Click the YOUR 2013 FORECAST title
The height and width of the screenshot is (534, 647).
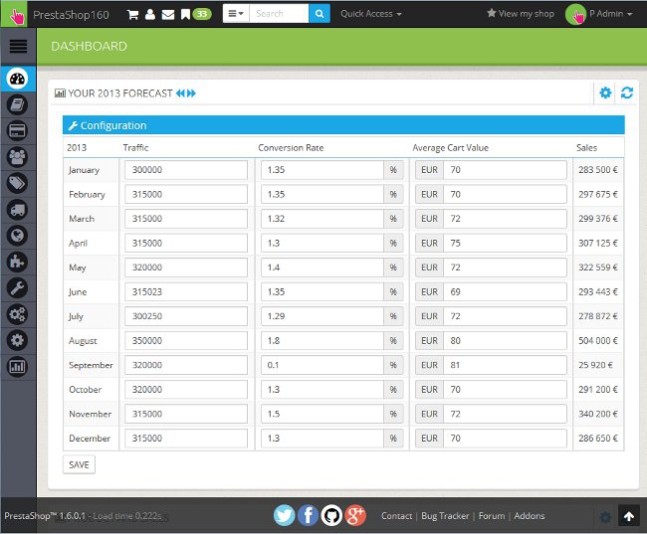pyautogui.click(x=120, y=93)
